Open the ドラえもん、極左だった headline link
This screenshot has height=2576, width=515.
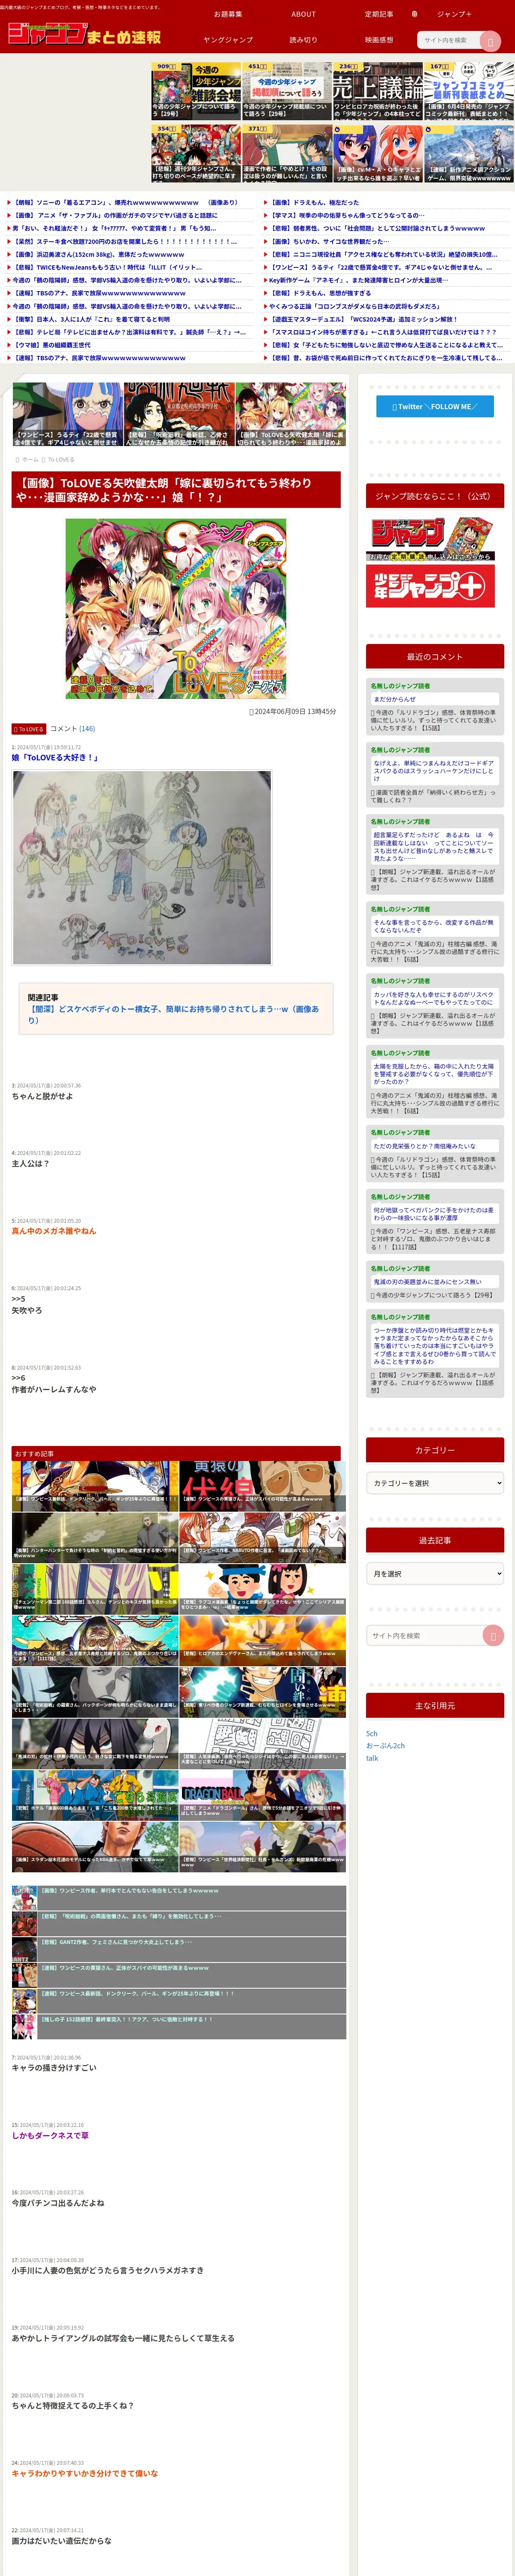(314, 203)
